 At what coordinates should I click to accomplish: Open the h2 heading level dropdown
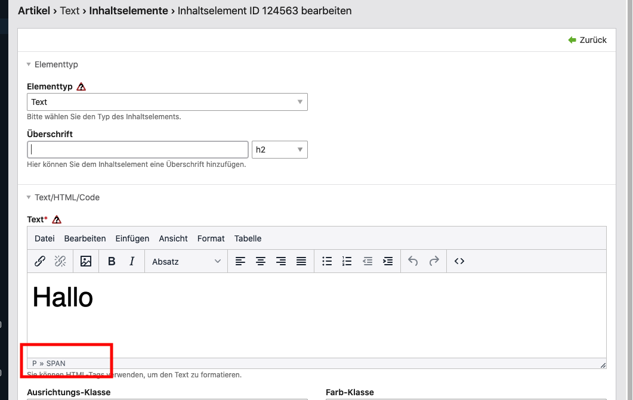(279, 150)
